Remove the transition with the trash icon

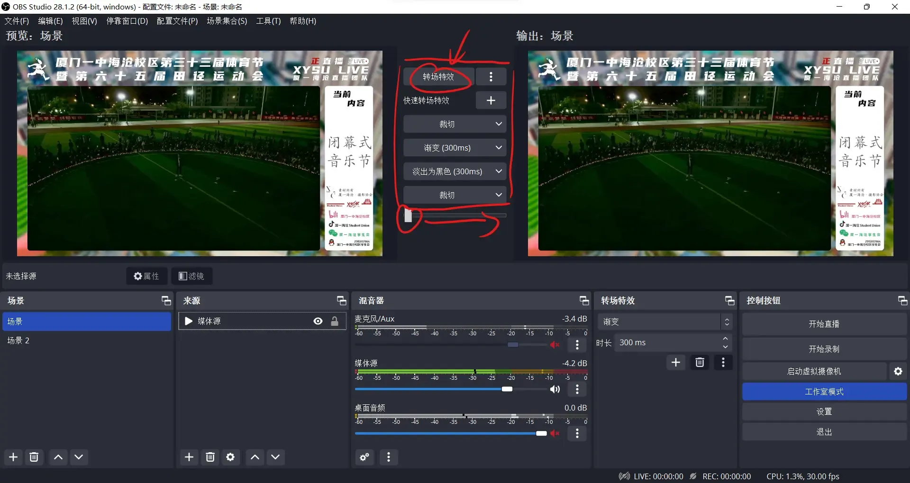(700, 362)
